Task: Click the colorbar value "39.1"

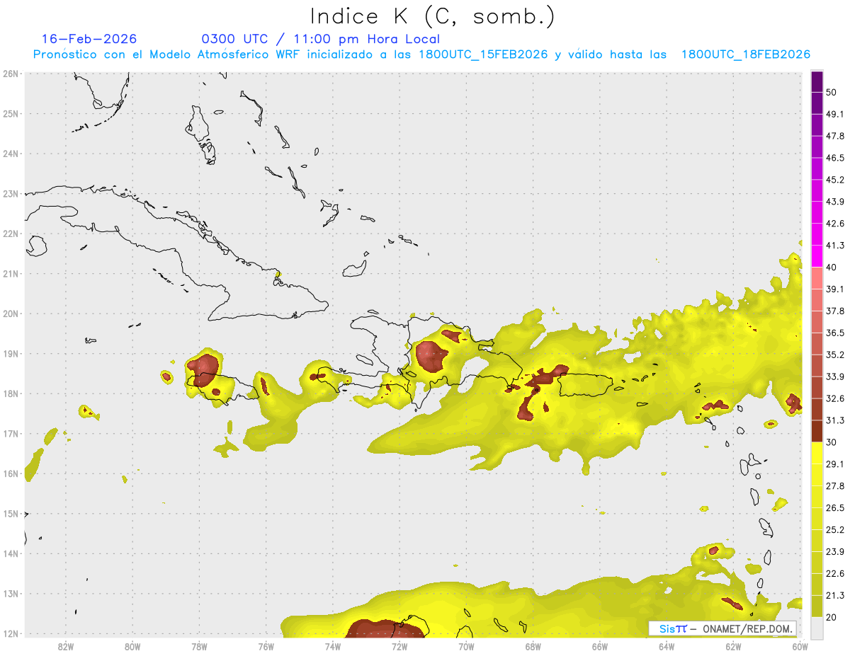Action: click(834, 289)
